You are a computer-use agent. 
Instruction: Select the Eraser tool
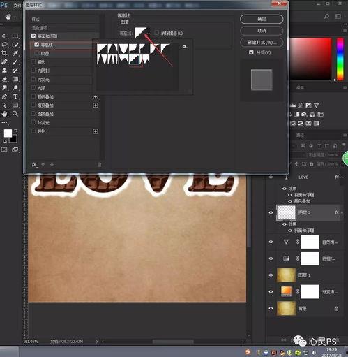pos(4,79)
